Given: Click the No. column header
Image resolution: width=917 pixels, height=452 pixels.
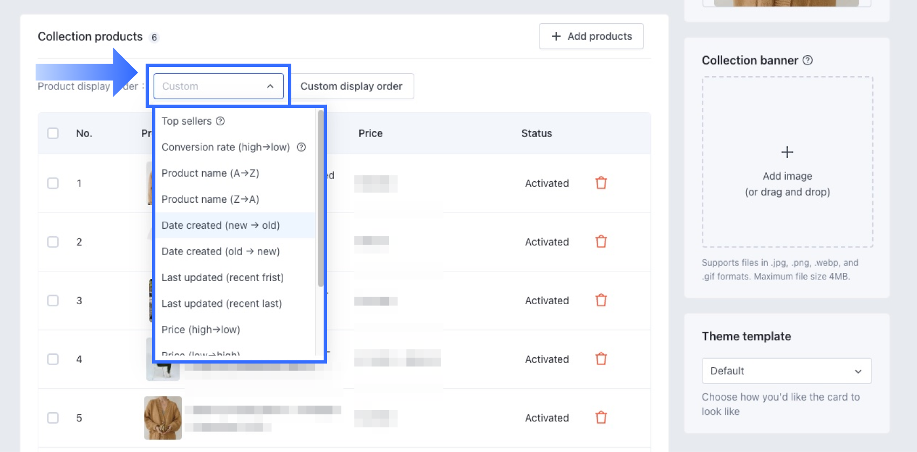Looking at the screenshot, I should click(84, 133).
